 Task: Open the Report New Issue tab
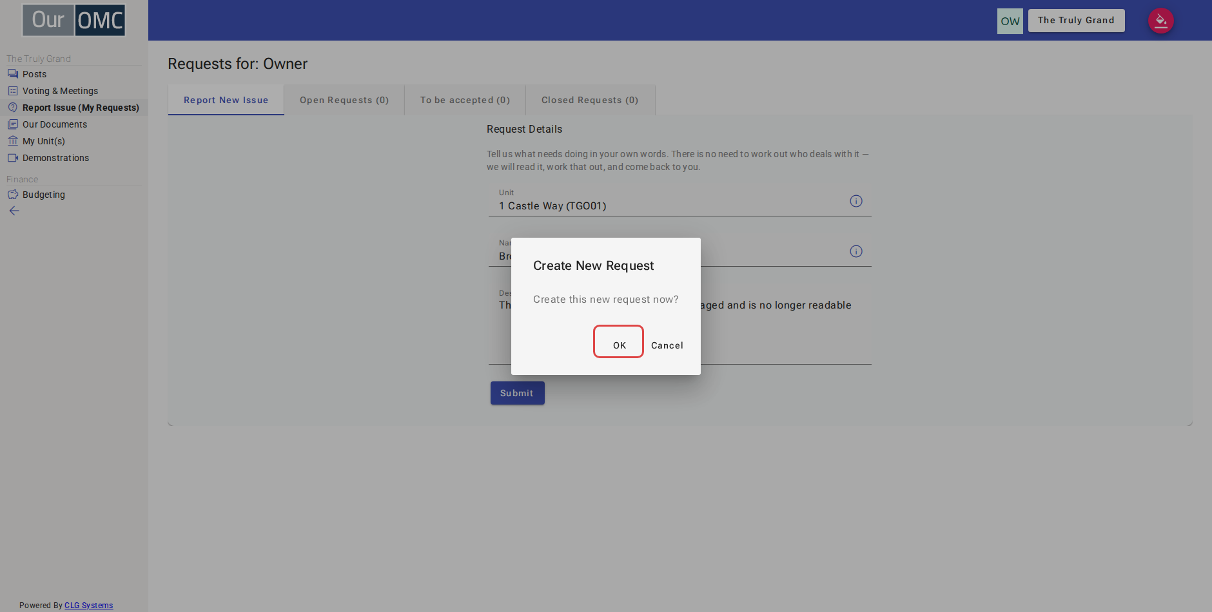(x=226, y=100)
